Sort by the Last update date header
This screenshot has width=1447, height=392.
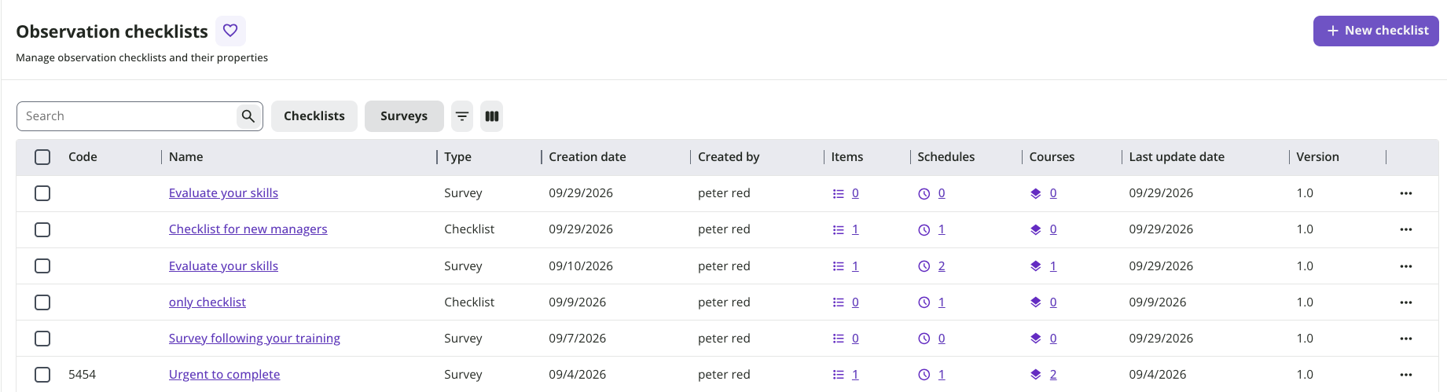click(1177, 157)
